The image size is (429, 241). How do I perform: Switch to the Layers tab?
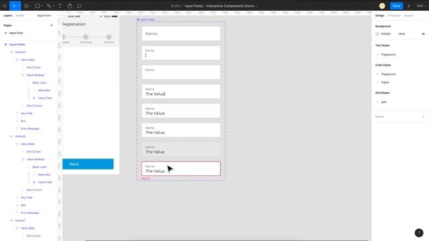click(7, 15)
